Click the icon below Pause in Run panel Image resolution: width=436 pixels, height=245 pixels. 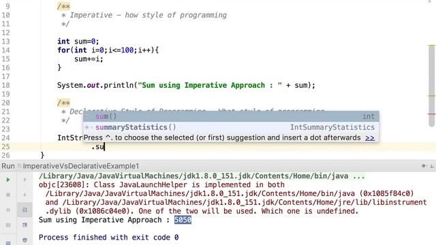tap(8, 225)
